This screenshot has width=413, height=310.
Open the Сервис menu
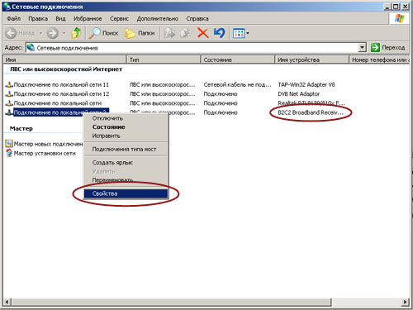119,18
